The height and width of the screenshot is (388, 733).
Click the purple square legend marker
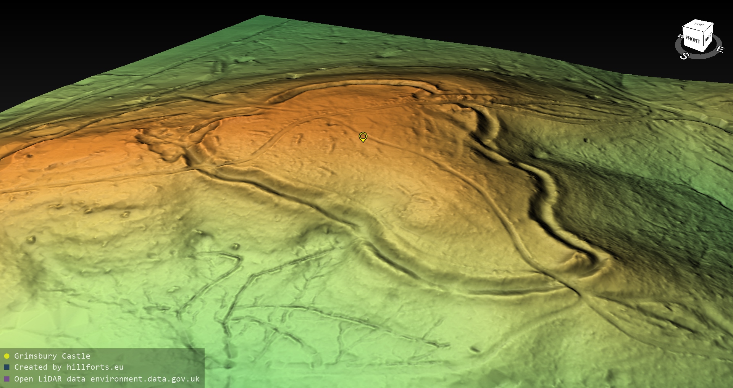click(x=6, y=379)
